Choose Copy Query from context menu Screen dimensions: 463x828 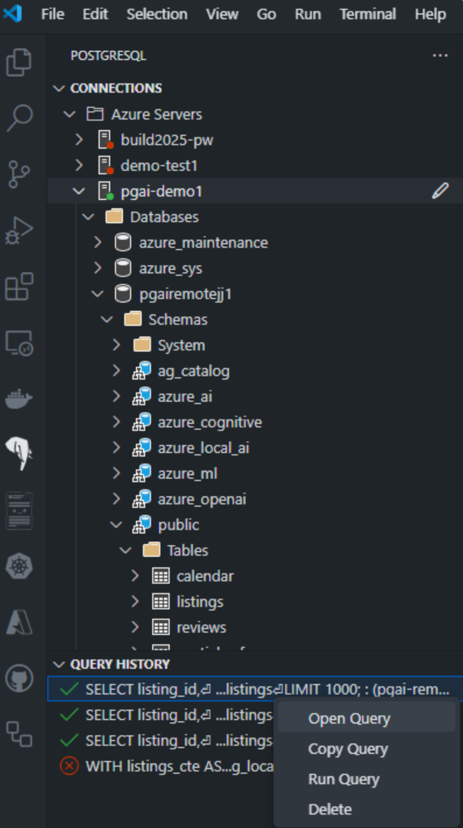(367, 749)
